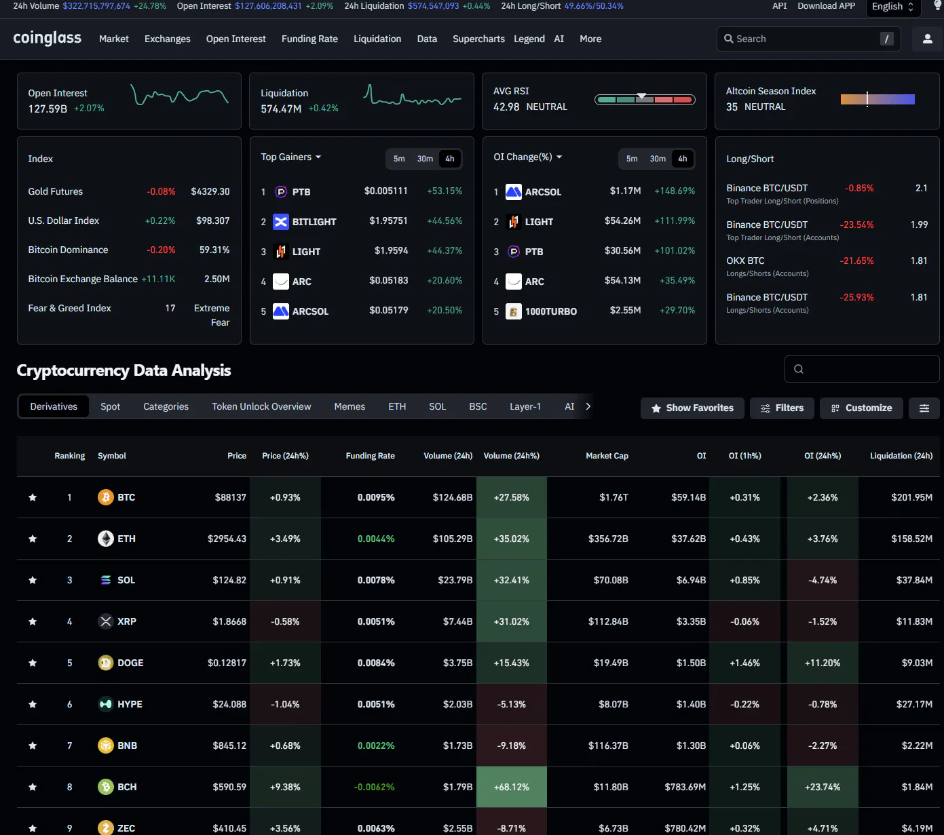Open the Token Unlock Overview tab

(261, 406)
